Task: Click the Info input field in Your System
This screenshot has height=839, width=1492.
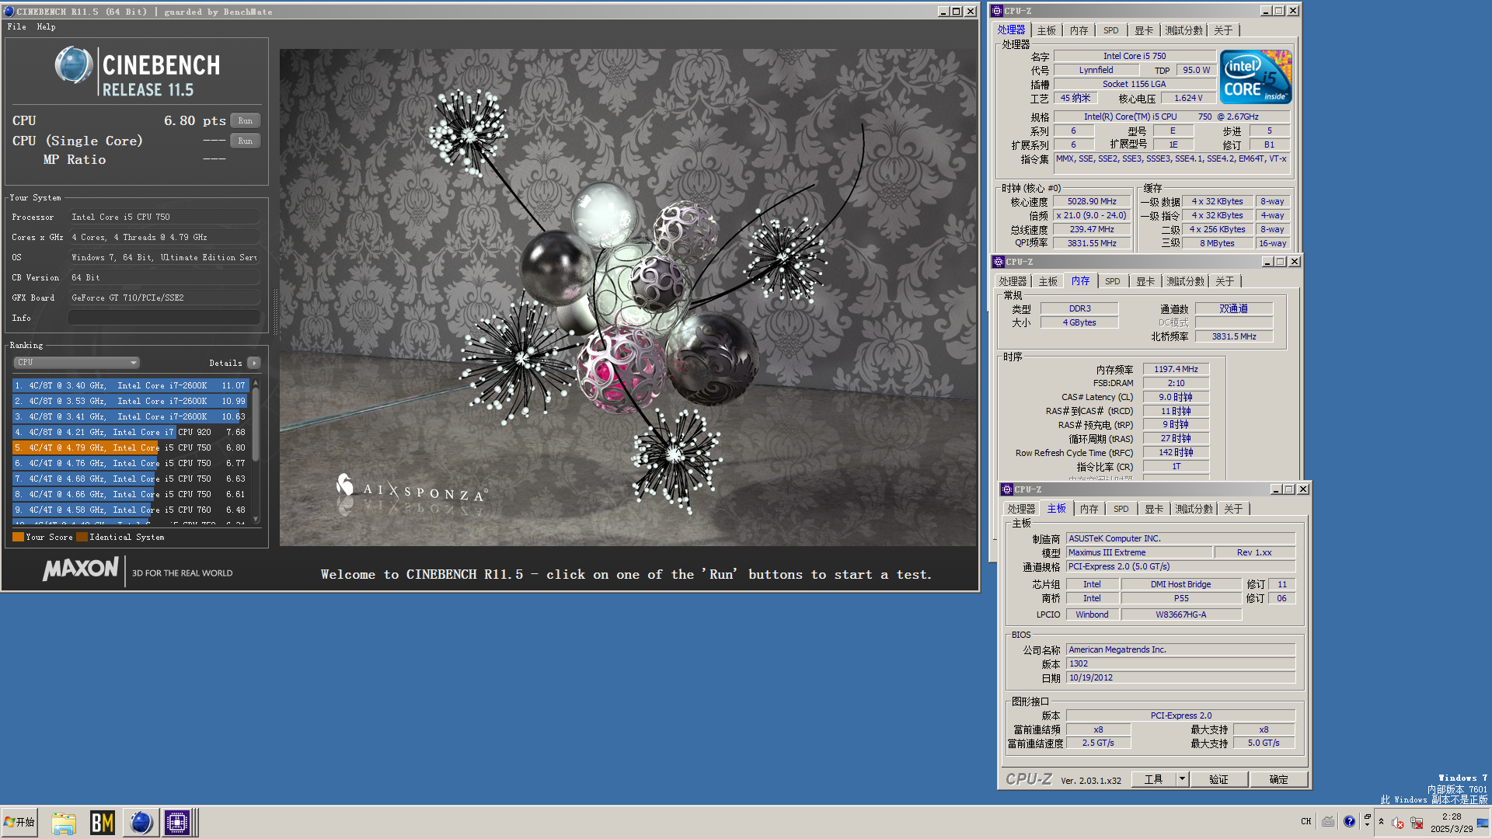Action: (x=164, y=318)
